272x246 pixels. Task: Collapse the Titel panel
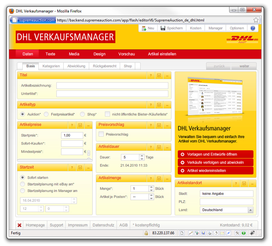(167, 75)
